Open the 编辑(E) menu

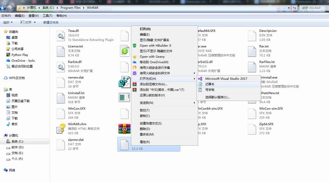[x=19, y=16]
